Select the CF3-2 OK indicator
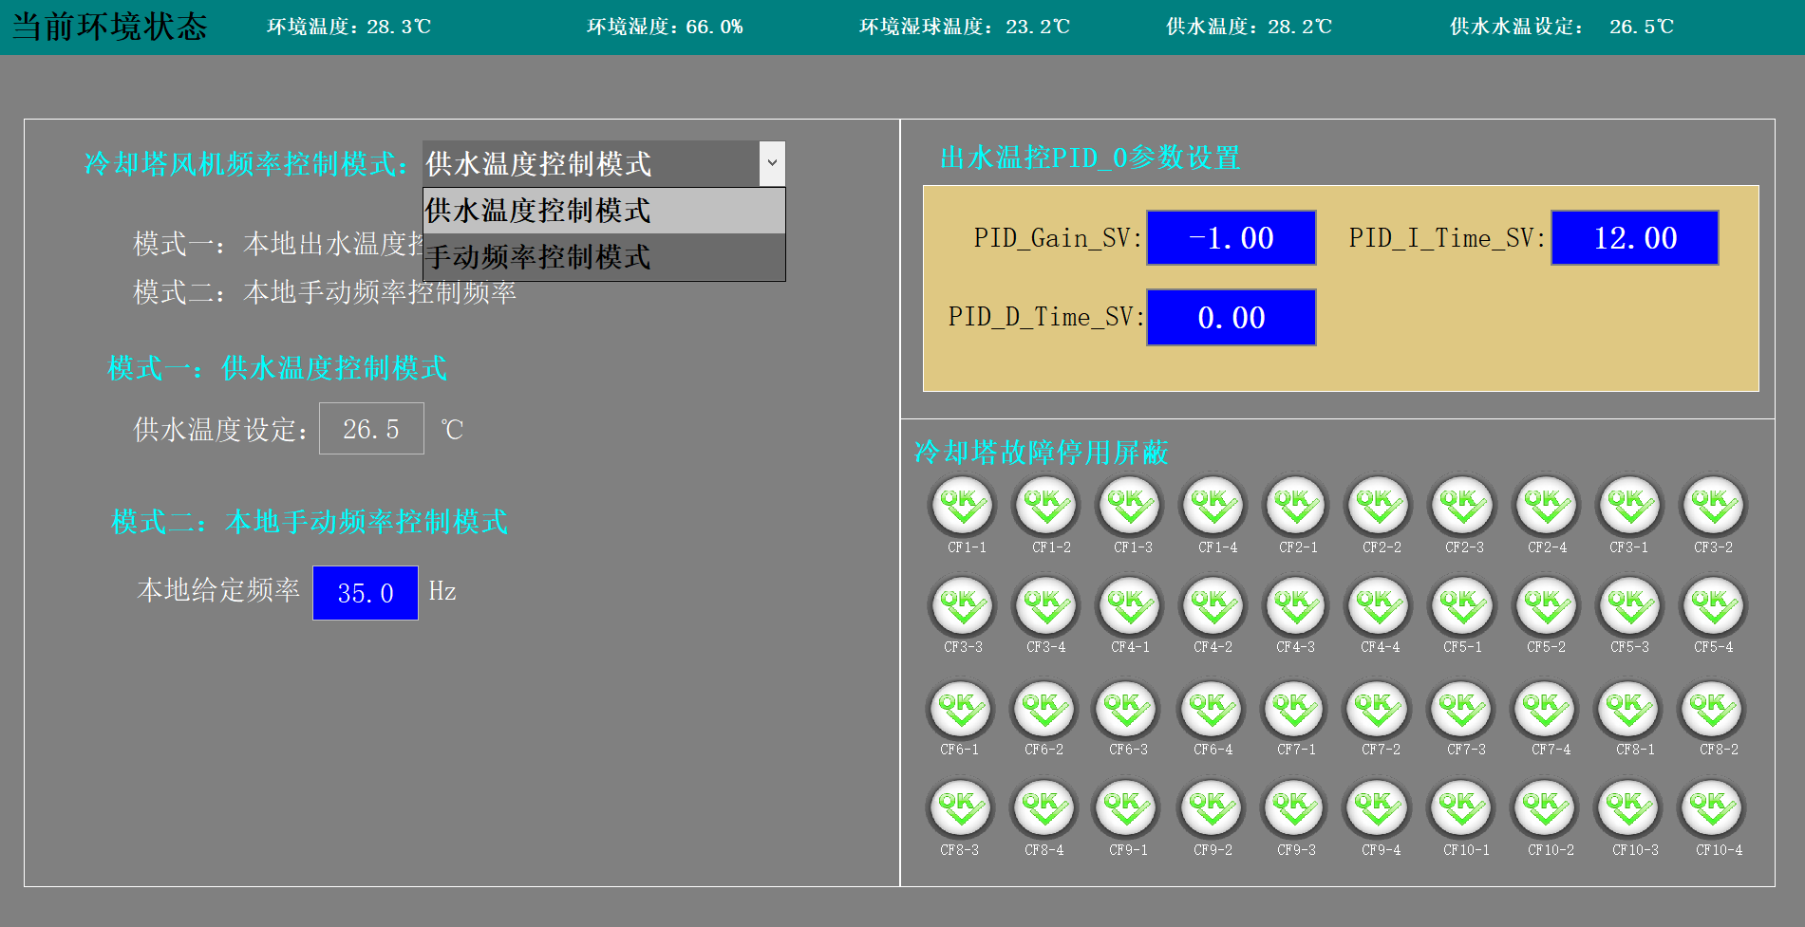Image resolution: width=1805 pixels, height=927 pixels. pos(1713,506)
